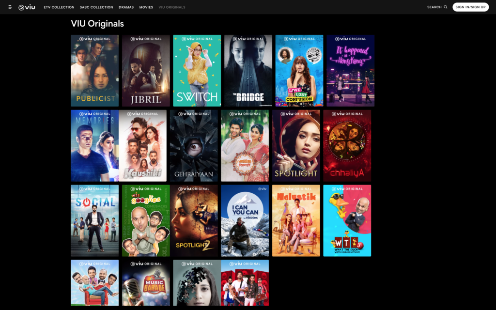Open the Movies navigation item
This screenshot has height=310, width=496.
146,7
